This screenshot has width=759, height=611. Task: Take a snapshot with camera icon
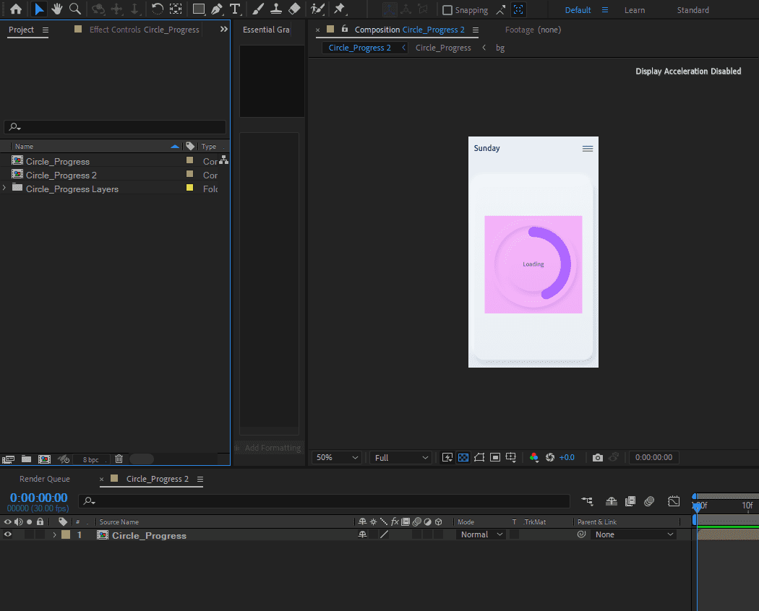tap(597, 457)
